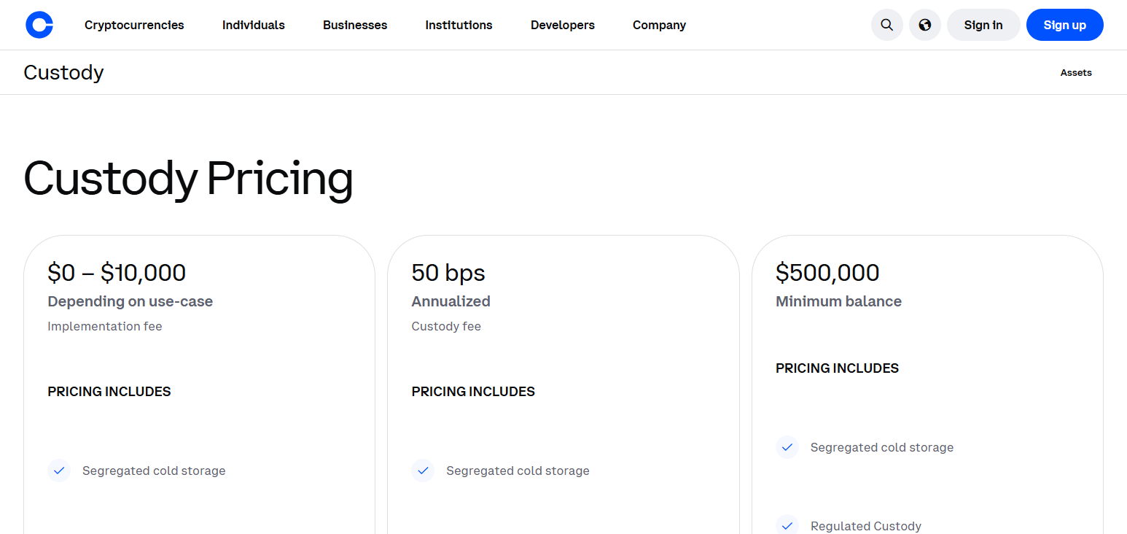Click PRICING INCLUDES in Custody fee card
This screenshot has width=1127, height=534.
coord(473,392)
